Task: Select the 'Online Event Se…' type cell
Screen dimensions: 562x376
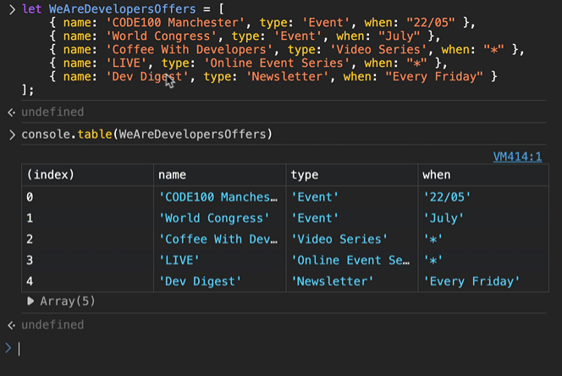Action: (352, 260)
